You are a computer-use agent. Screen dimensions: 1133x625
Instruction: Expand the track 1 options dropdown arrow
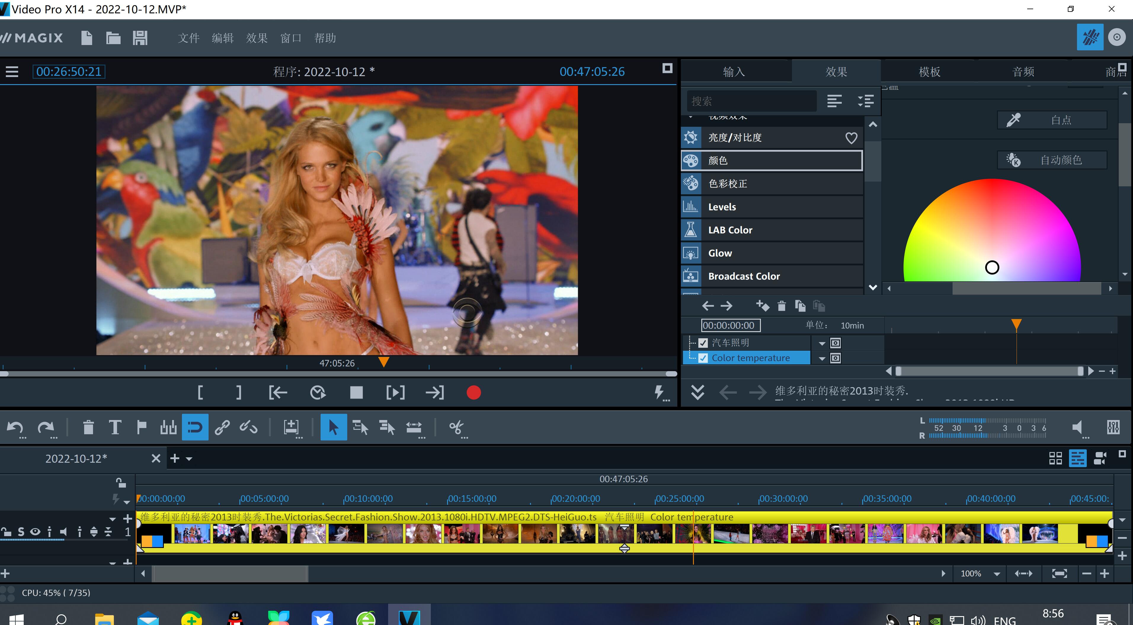[x=113, y=520]
